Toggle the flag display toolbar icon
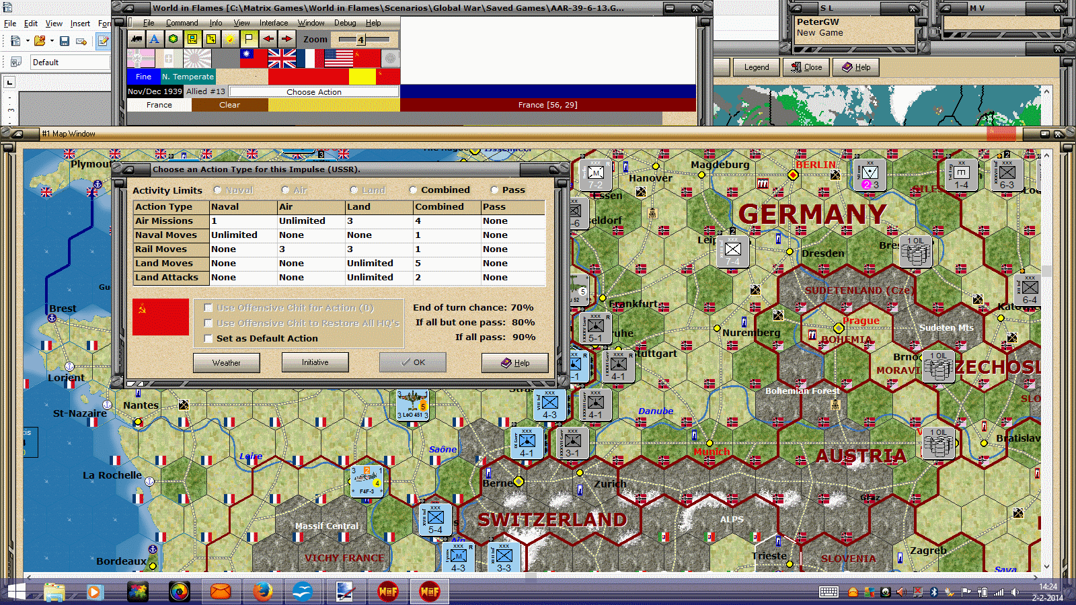This screenshot has width=1076, height=605. (249, 39)
